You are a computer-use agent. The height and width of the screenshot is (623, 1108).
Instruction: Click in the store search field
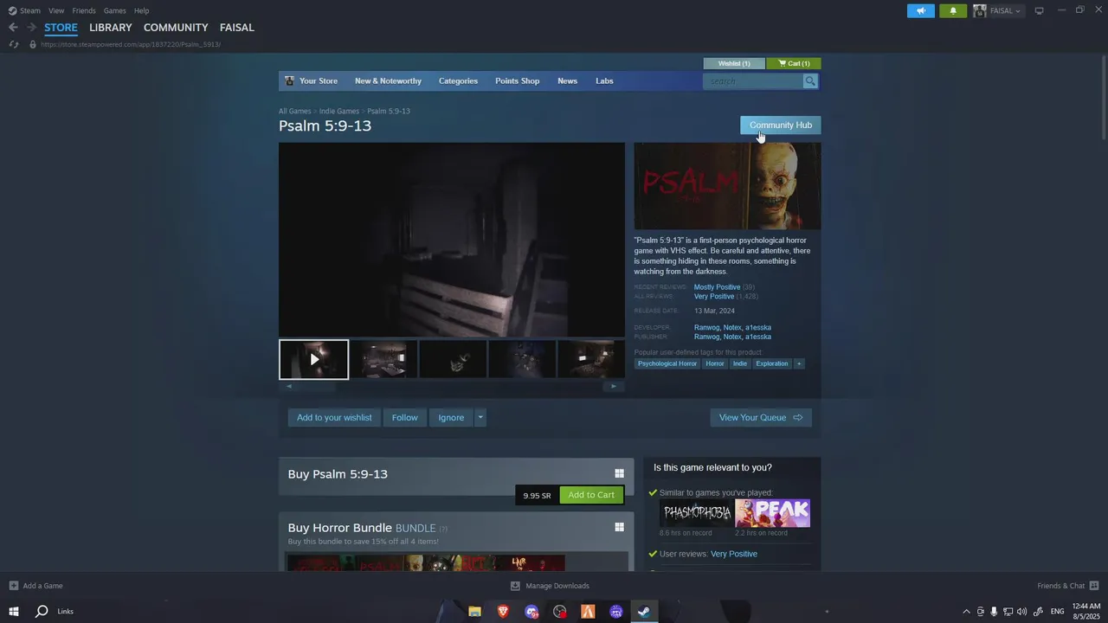753,81
